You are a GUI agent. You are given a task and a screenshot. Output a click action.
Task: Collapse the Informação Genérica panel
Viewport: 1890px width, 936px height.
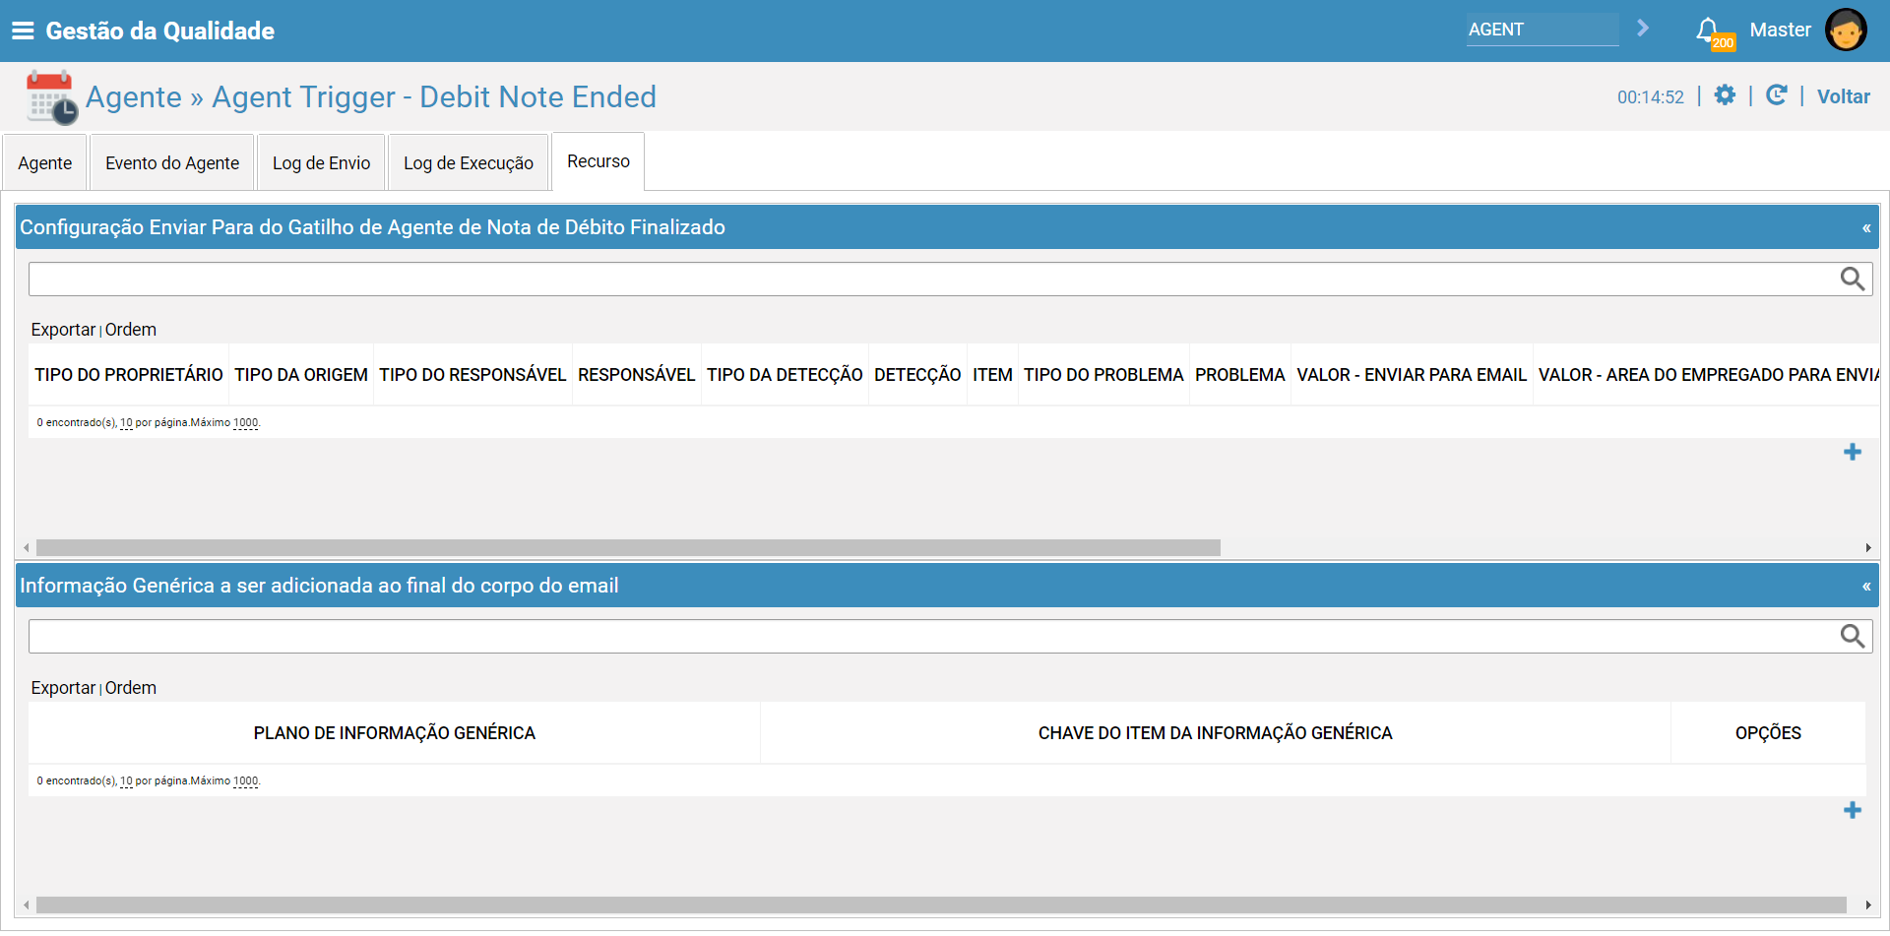(1866, 586)
